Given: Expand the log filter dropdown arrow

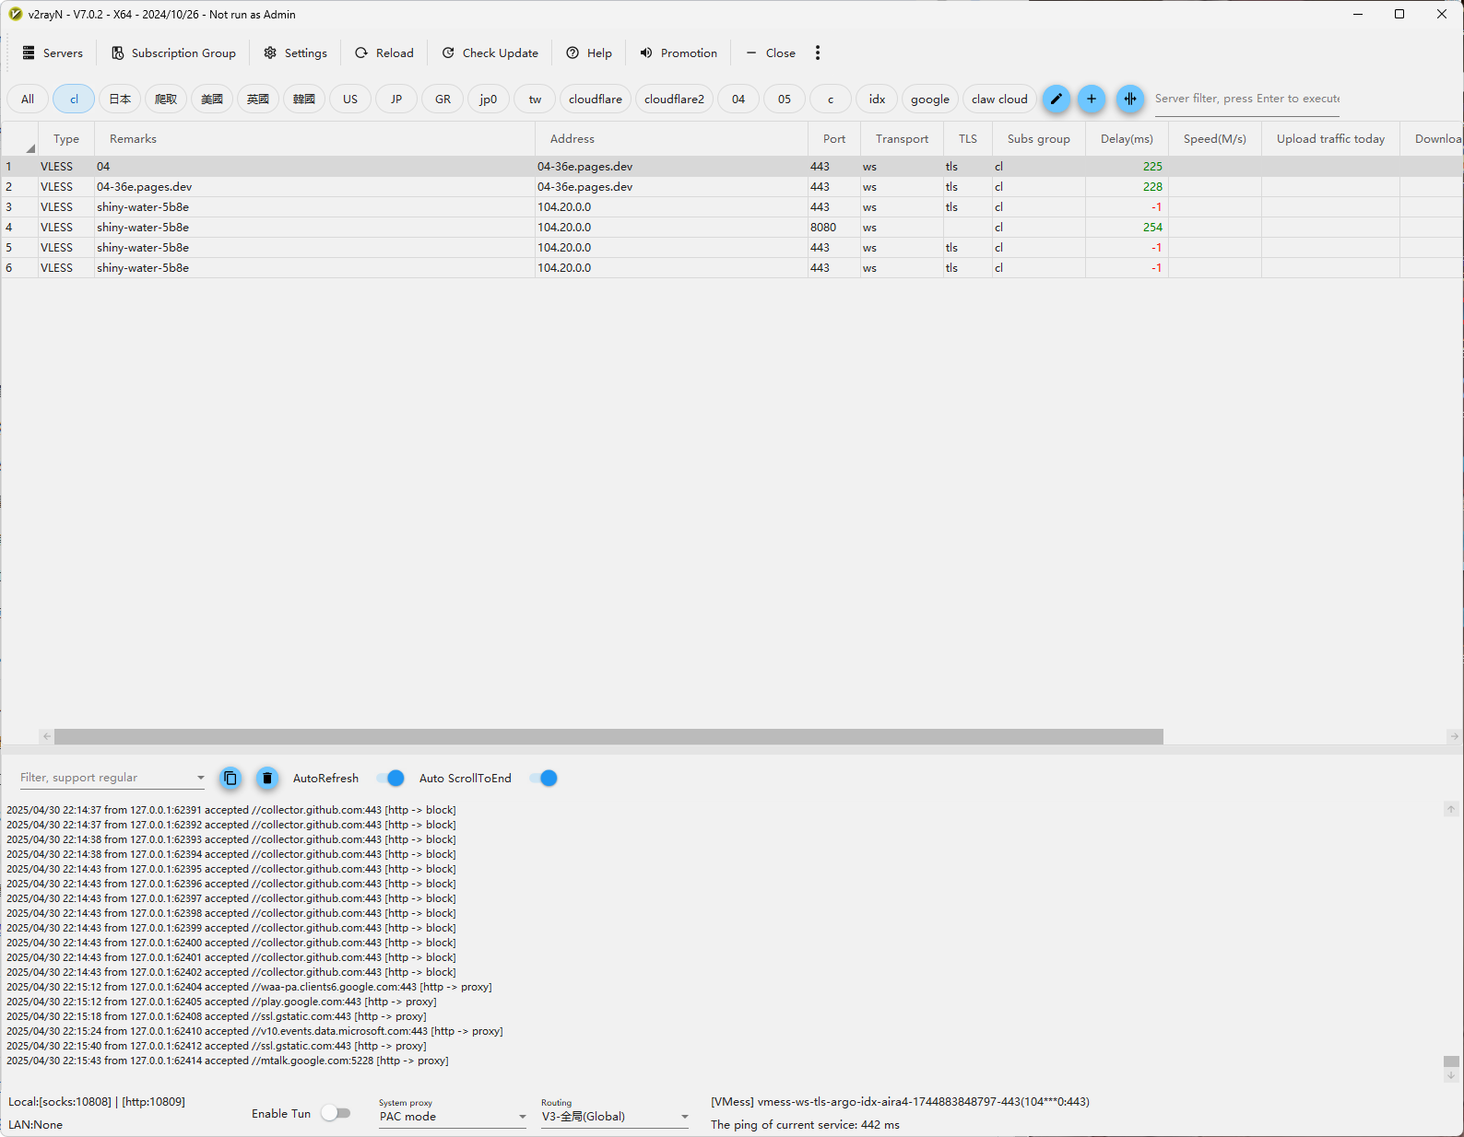Looking at the screenshot, I should point(200,778).
